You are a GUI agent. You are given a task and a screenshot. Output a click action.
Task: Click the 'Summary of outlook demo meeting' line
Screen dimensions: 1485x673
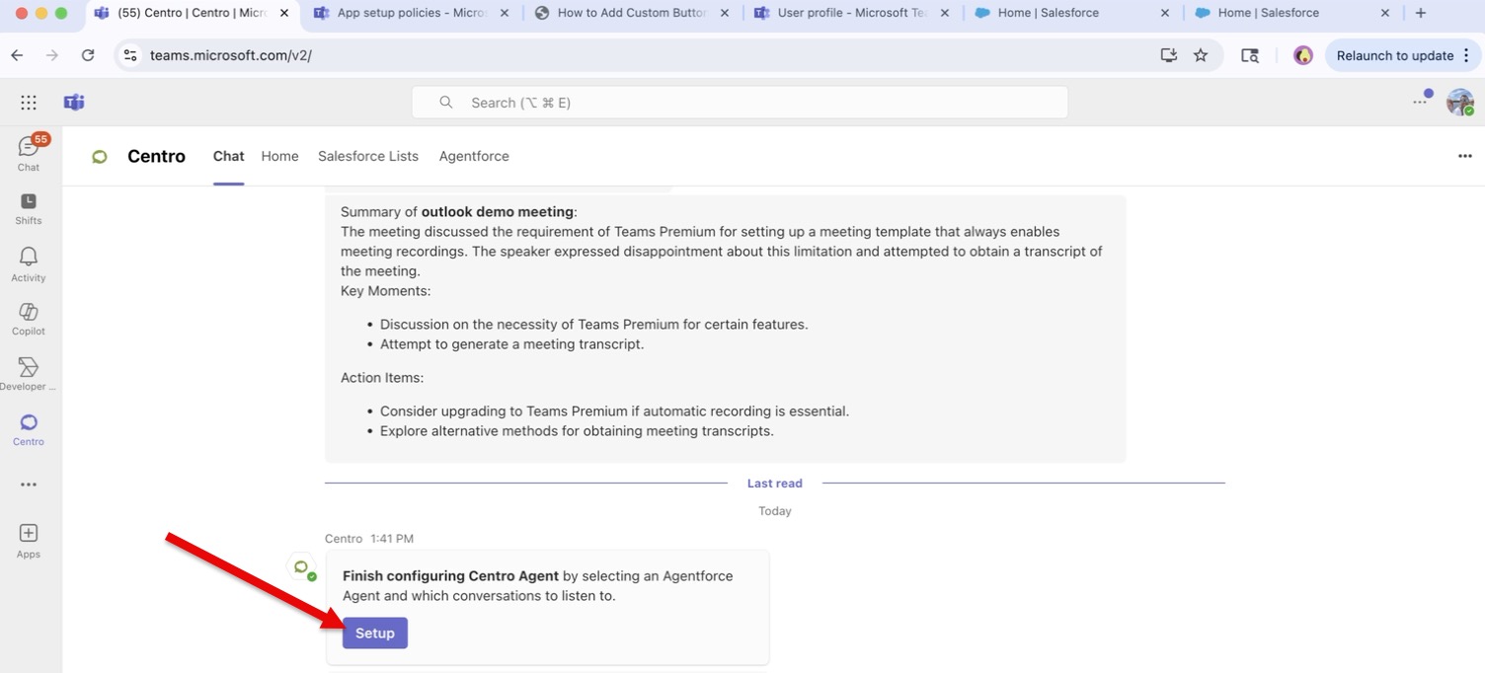459,211
